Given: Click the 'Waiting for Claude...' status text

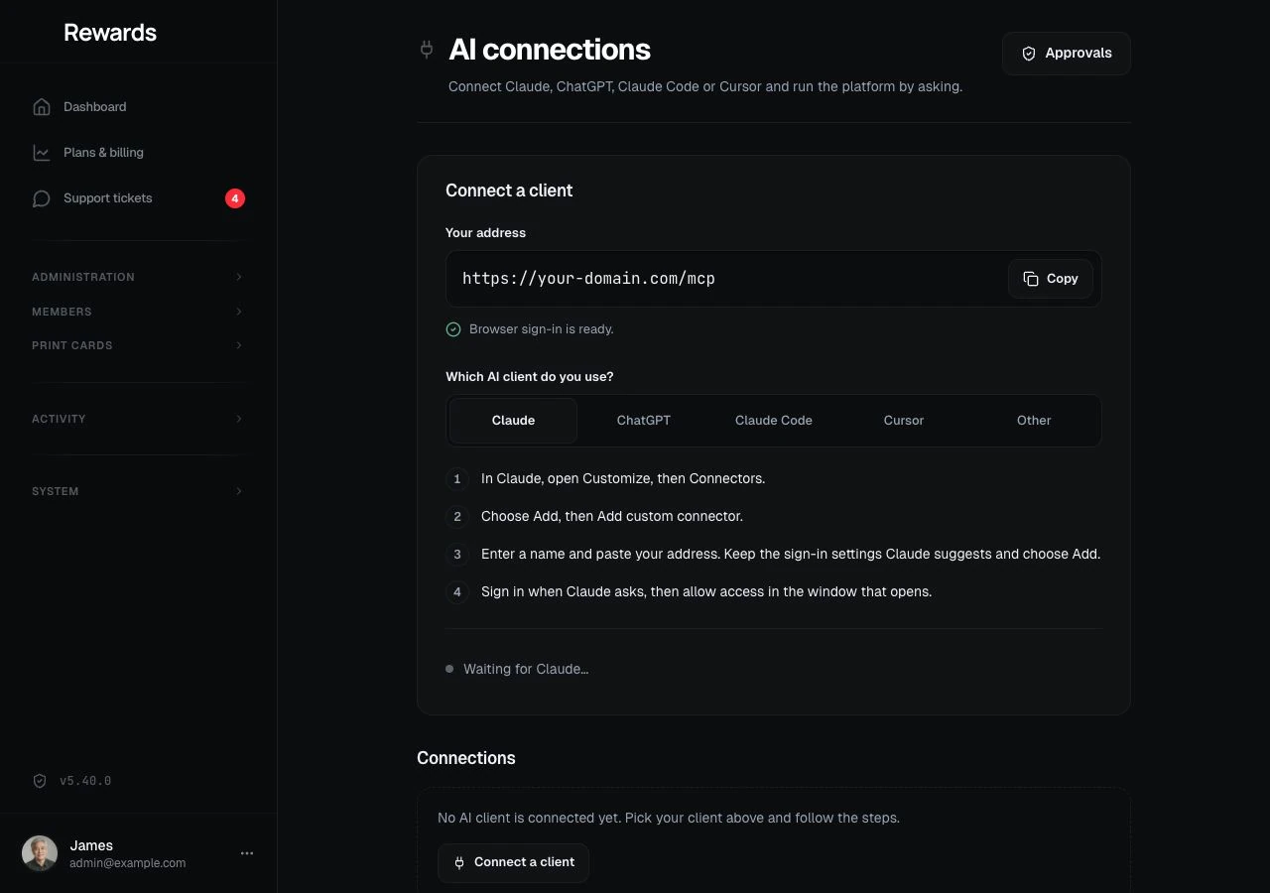Looking at the screenshot, I should pyautogui.click(x=526, y=670).
